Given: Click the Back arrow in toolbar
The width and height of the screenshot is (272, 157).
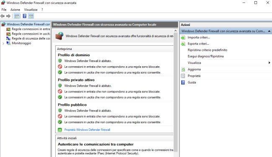Looking at the screenshot, I should [3, 16].
